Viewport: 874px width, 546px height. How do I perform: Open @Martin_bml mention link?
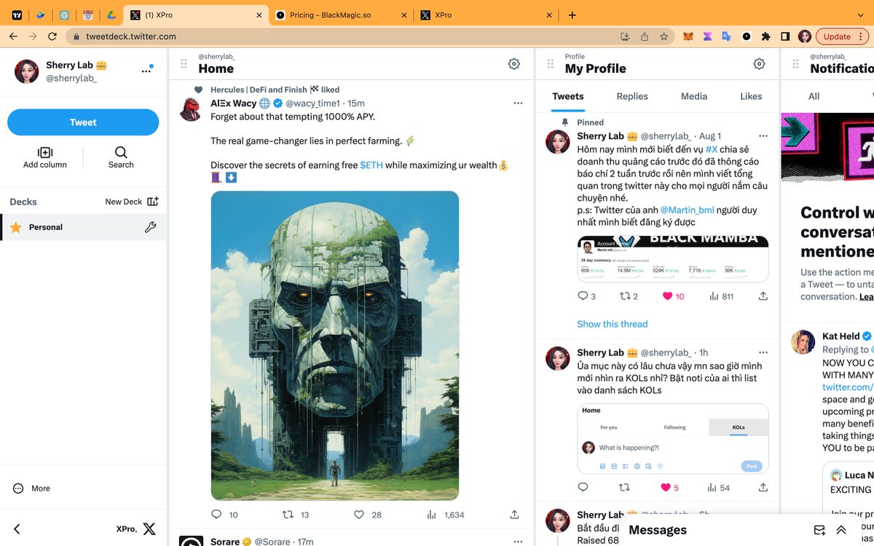[x=687, y=210]
